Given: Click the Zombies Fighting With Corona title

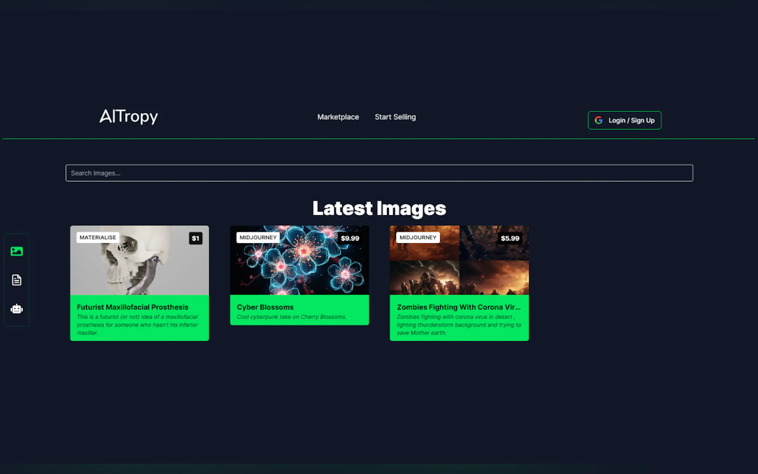Looking at the screenshot, I should tap(458, 307).
